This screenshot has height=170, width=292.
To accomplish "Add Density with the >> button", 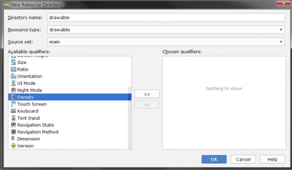I will [x=147, y=94].
